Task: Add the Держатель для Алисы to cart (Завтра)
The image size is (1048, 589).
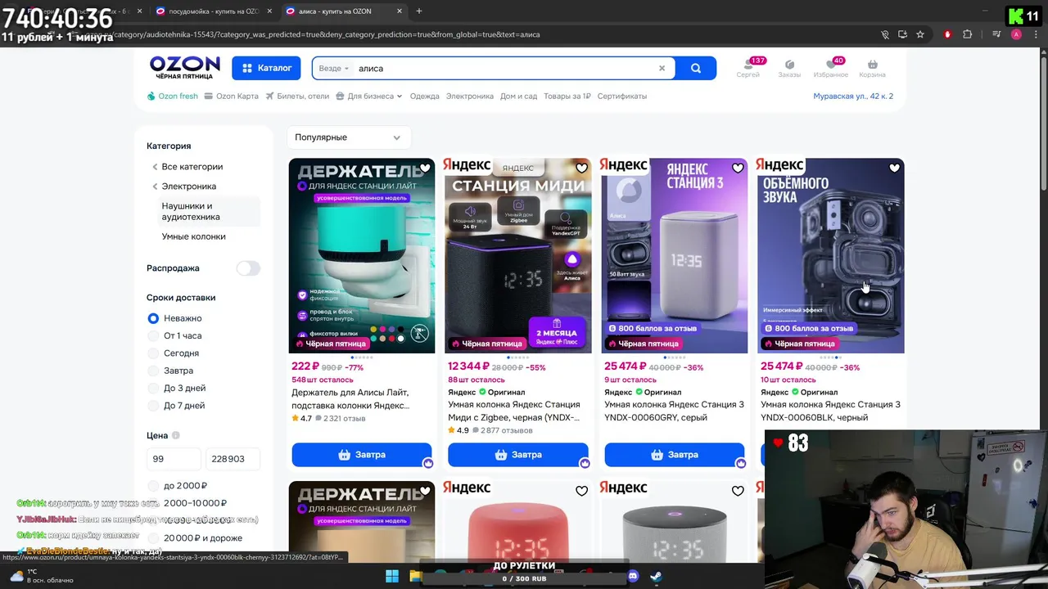Action: [361, 455]
